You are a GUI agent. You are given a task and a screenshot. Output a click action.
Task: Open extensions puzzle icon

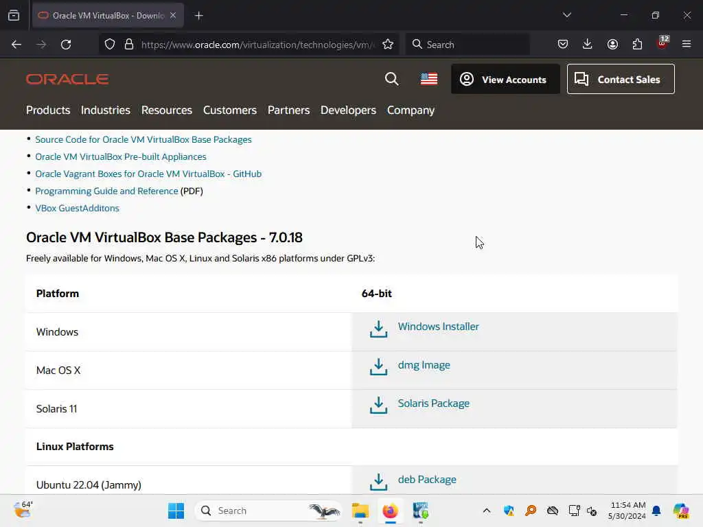pyautogui.click(x=637, y=45)
